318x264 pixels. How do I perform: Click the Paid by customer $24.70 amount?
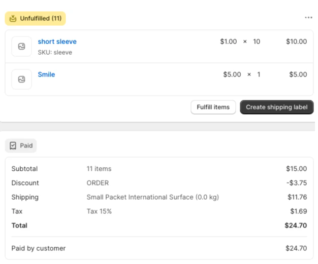click(296, 248)
